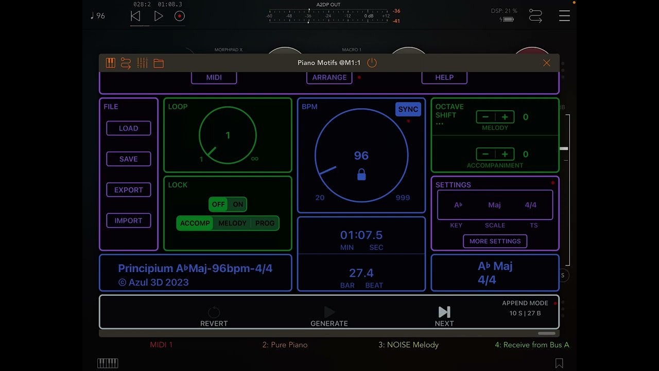Arm recording with the red record button

[x=179, y=16]
